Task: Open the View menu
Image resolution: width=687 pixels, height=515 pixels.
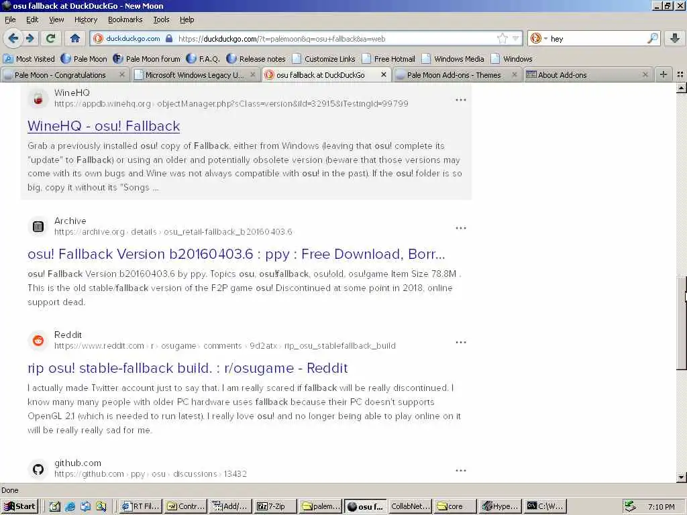Action: tap(56, 19)
